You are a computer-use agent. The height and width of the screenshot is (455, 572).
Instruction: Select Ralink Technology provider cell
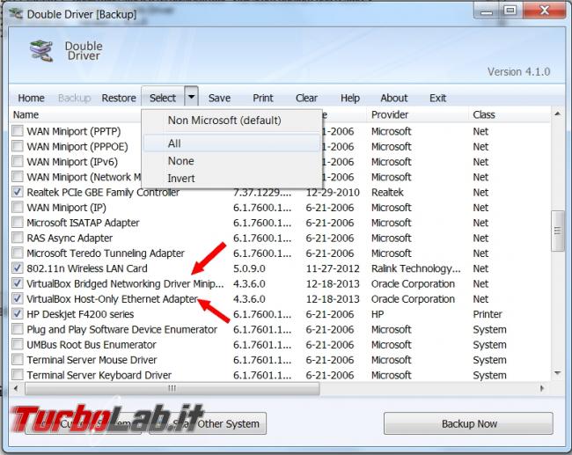coord(416,268)
